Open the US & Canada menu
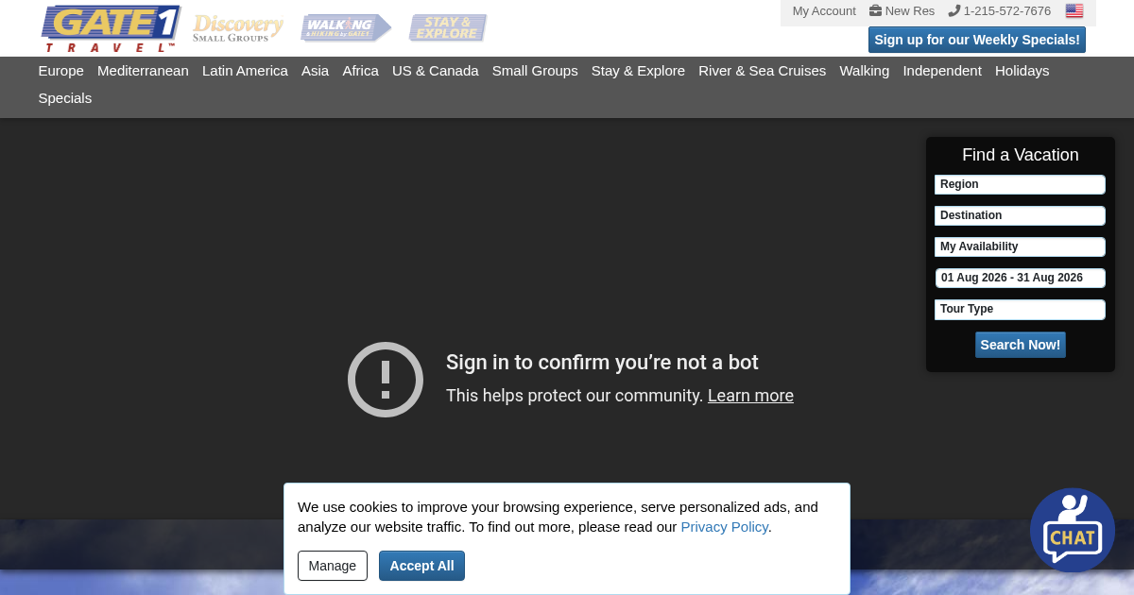This screenshot has height=595, width=1134. click(x=436, y=71)
